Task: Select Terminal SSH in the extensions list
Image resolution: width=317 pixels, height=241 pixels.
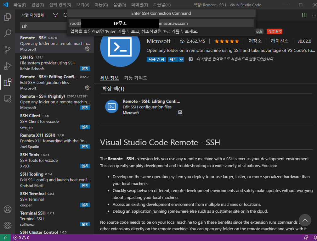Action: (x=54, y=219)
